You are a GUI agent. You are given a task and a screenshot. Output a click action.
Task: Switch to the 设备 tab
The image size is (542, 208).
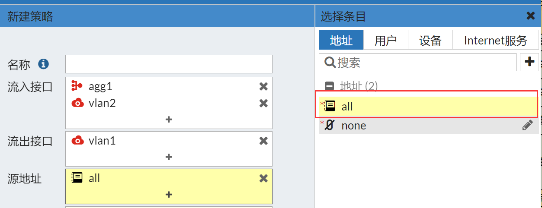[x=430, y=40]
